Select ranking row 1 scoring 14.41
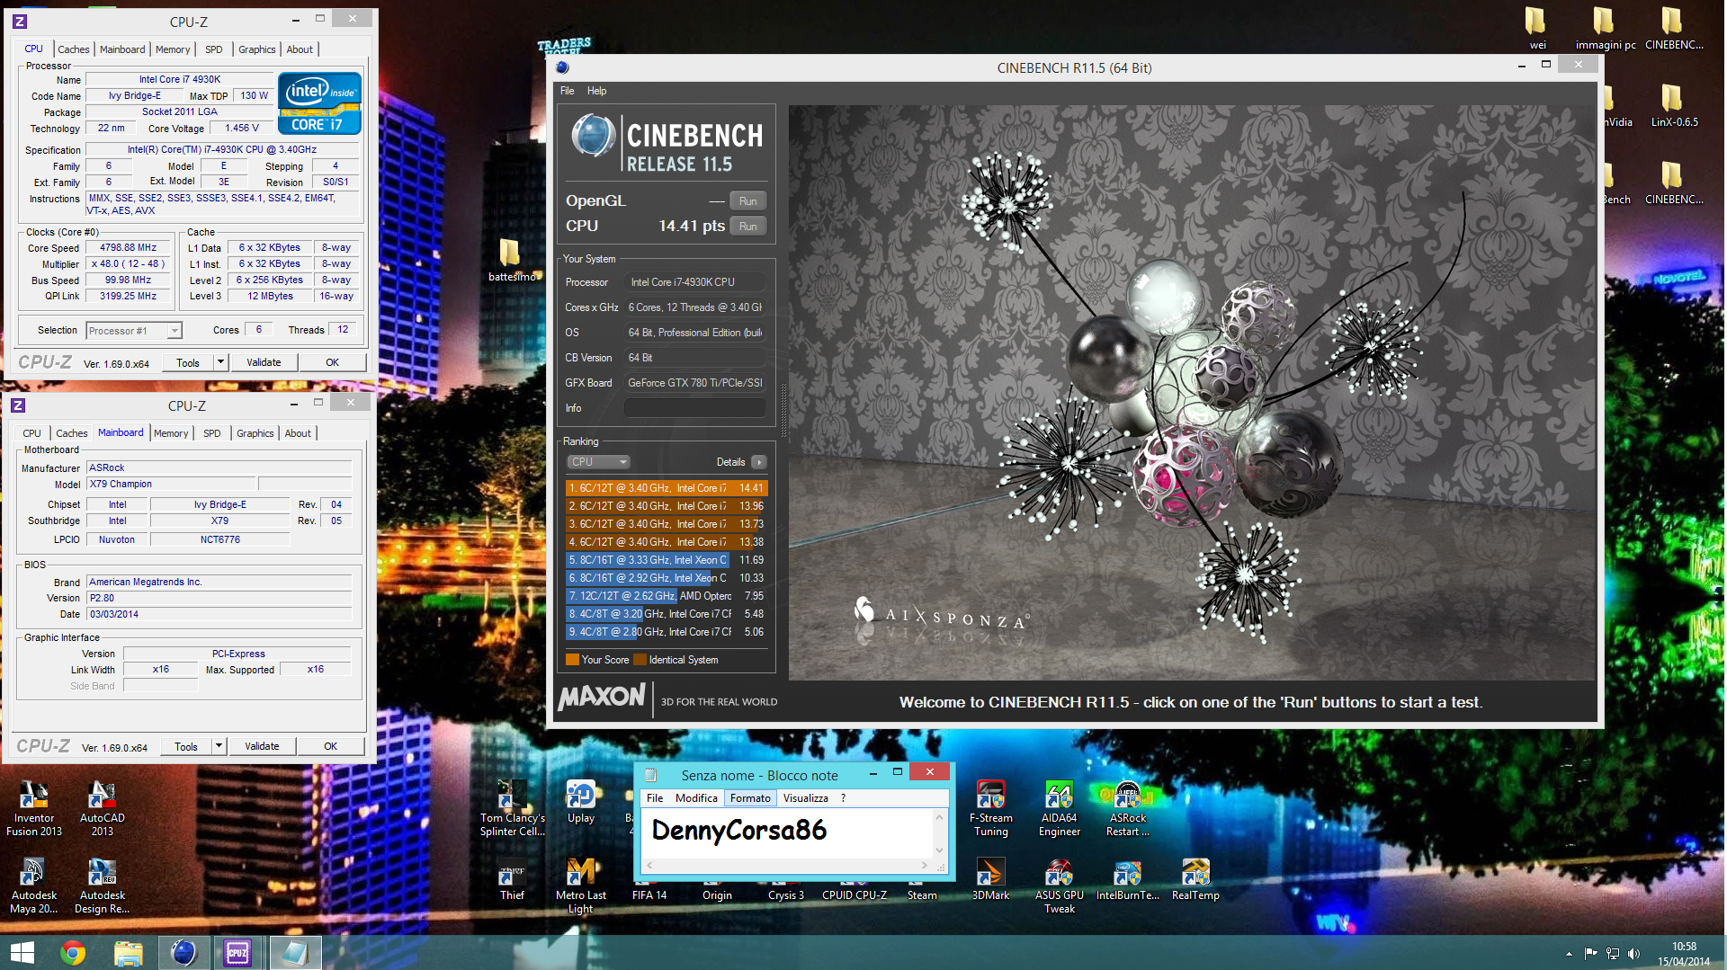 667,488
